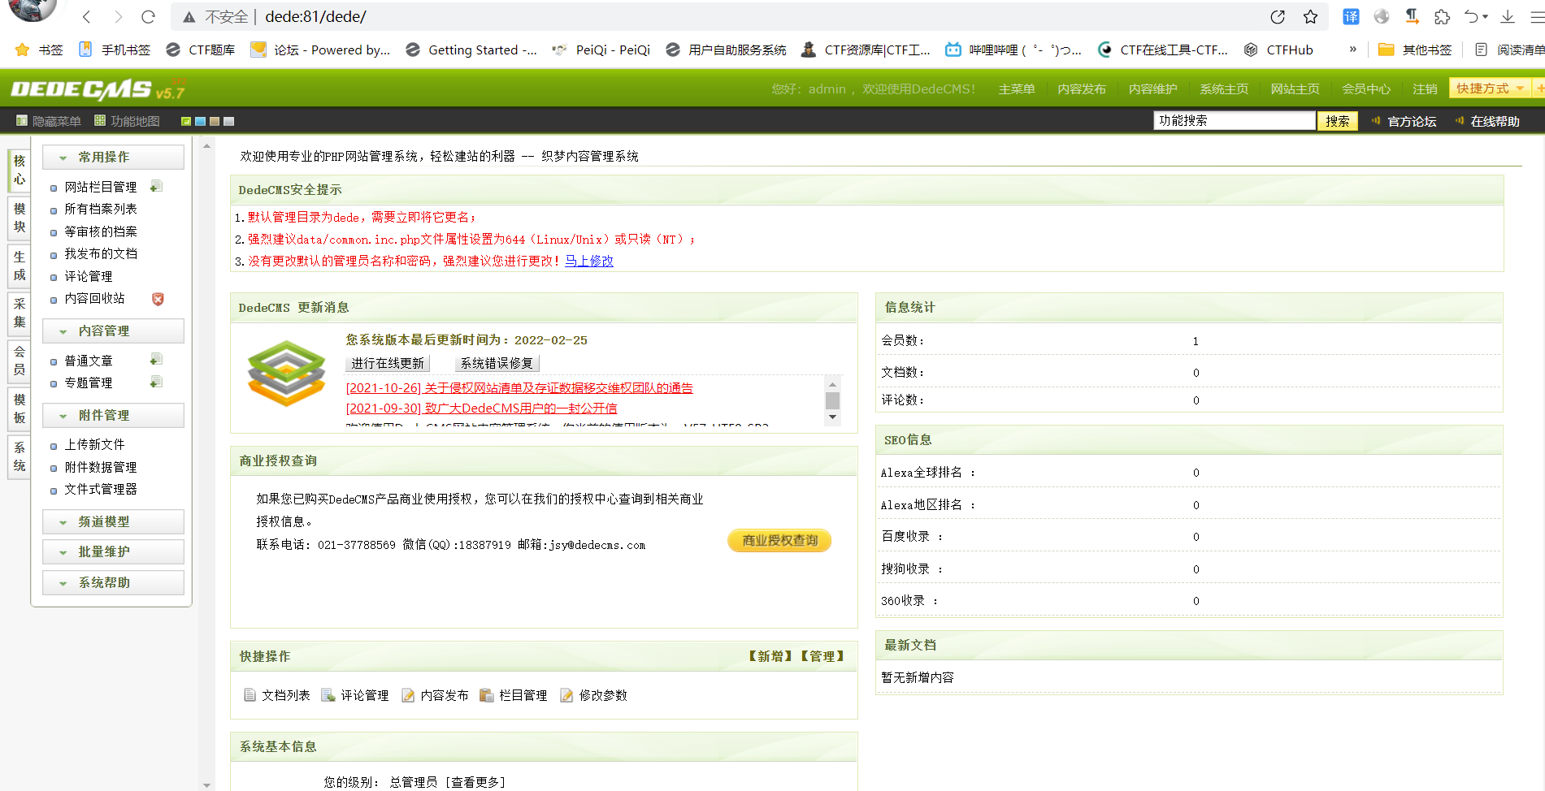Open the 在线帮助 link

pyautogui.click(x=1495, y=121)
